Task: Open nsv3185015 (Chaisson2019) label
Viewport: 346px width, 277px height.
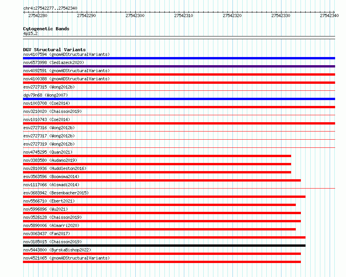Action: [52, 242]
